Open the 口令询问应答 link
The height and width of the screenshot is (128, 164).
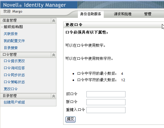(14, 68)
